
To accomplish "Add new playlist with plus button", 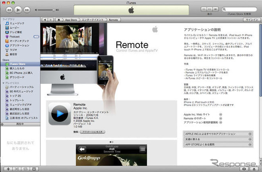I will click(x=8, y=169).
